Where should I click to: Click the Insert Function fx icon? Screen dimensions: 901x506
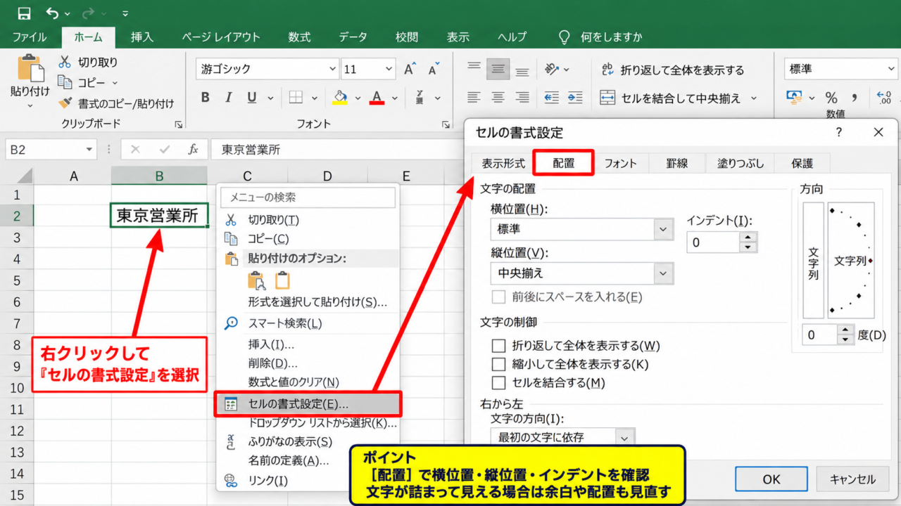click(x=193, y=150)
